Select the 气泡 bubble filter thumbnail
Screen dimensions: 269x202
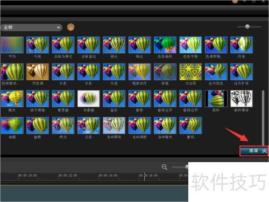(x=38, y=45)
